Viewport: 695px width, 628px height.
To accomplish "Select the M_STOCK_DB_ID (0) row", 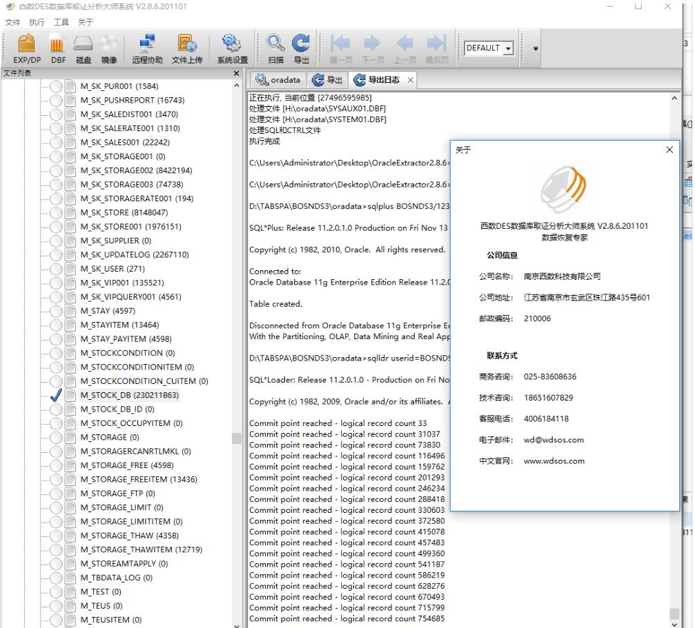I will tap(117, 409).
